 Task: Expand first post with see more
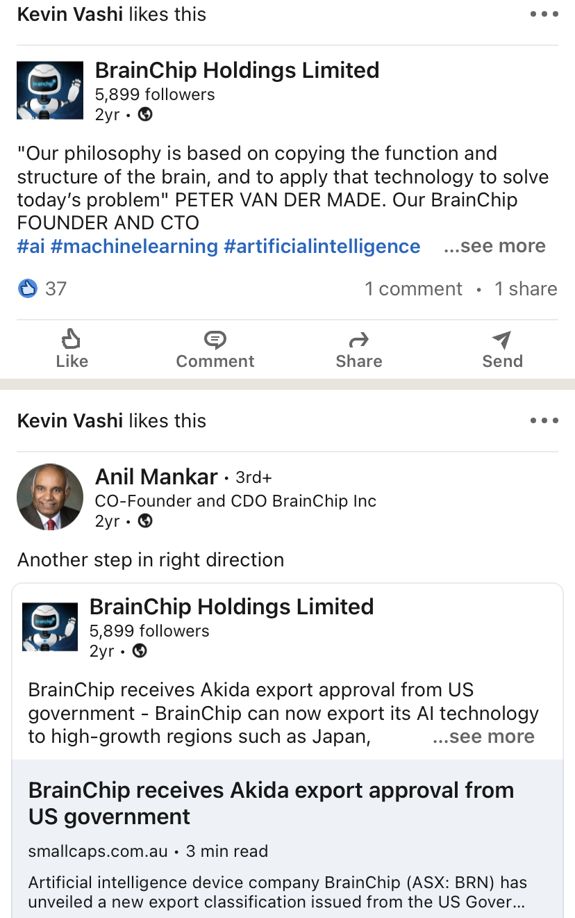click(x=494, y=246)
